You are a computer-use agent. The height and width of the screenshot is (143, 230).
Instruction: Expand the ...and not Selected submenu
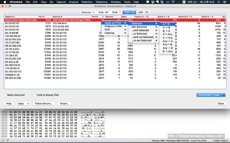[144, 37]
